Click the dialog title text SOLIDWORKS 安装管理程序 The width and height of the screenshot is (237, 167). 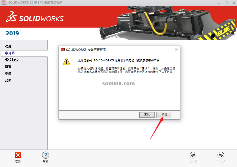point(86,50)
